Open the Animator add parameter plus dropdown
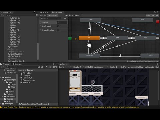The image size is (160, 120). coord(66,18)
